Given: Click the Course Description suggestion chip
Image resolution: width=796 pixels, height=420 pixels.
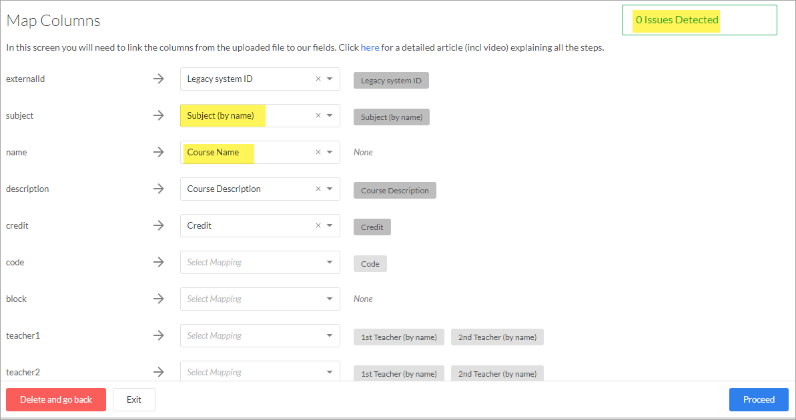Looking at the screenshot, I should 395,191.
